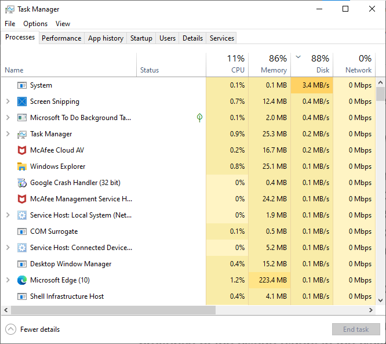Click the Fewer details circle arrow icon
Image resolution: width=386 pixels, height=344 pixels.
[x=10, y=329]
